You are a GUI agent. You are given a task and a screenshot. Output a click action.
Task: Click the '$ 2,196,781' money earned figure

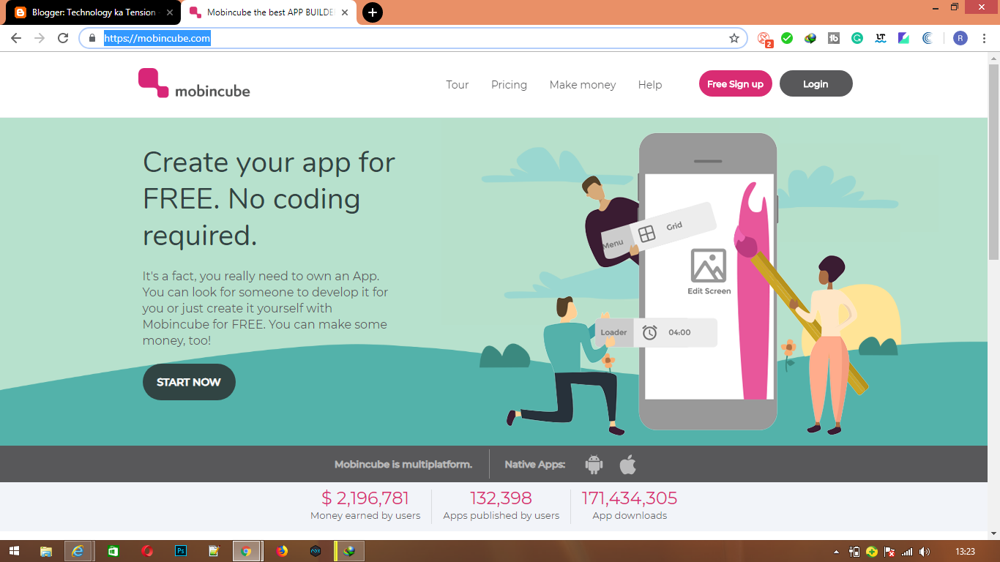365,498
